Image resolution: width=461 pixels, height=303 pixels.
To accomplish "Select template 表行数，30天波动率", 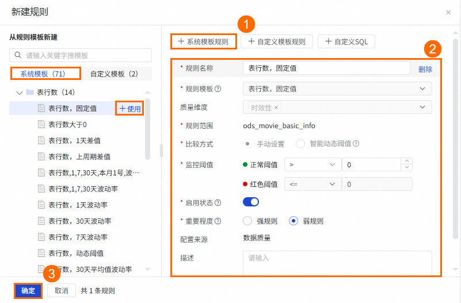I will (79, 221).
